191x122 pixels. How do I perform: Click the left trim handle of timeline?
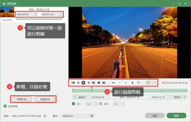coord(73,90)
